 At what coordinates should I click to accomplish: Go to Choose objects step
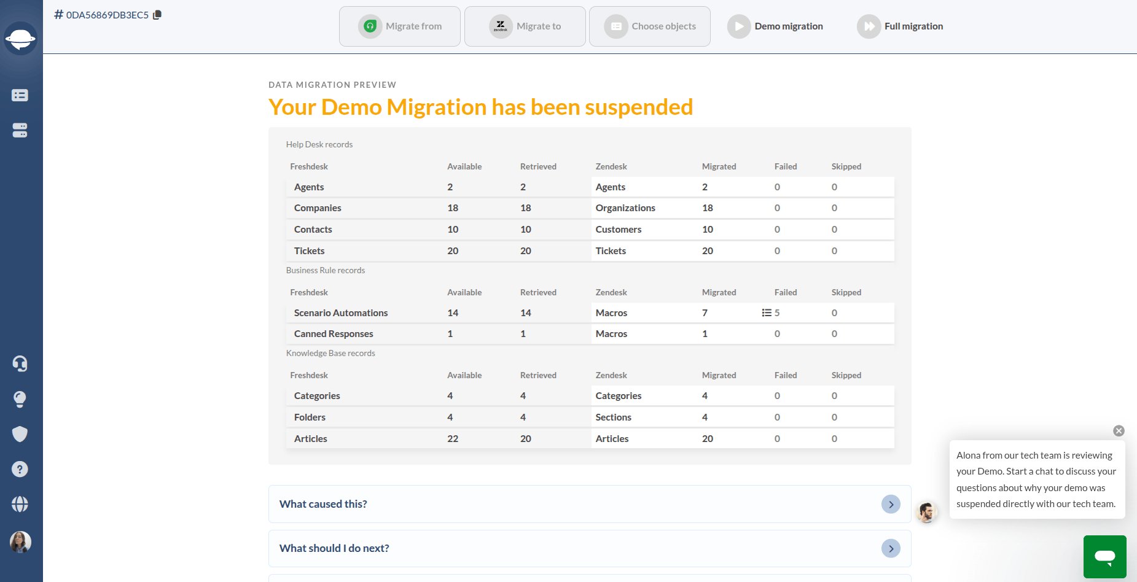coord(650,26)
